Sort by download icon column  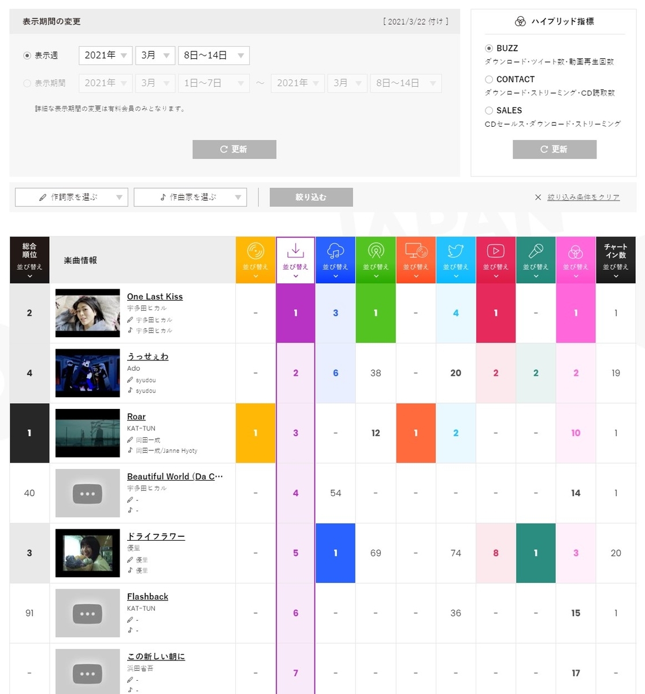click(295, 260)
